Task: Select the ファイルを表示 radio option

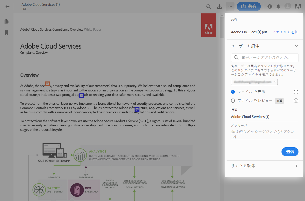Action: point(233,92)
